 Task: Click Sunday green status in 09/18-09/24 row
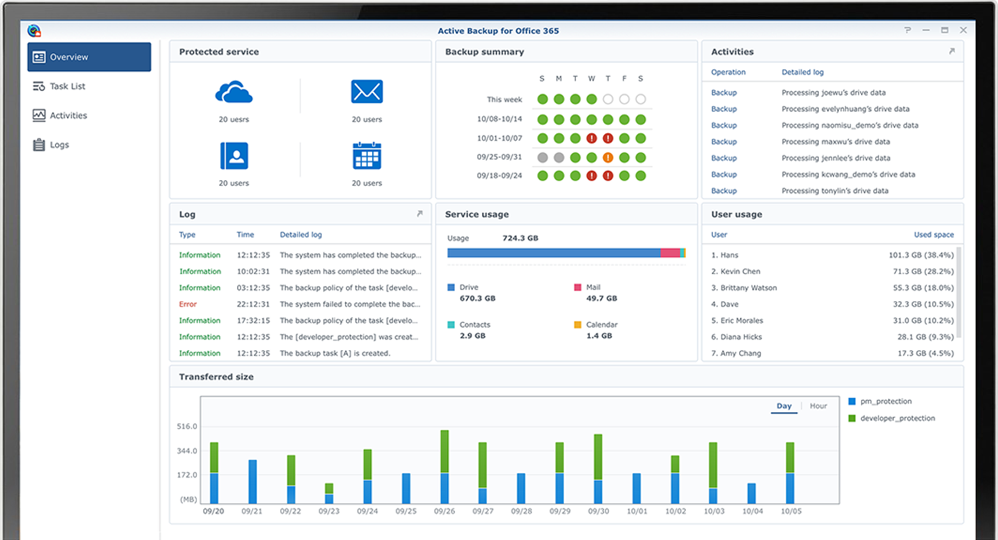[x=542, y=176]
